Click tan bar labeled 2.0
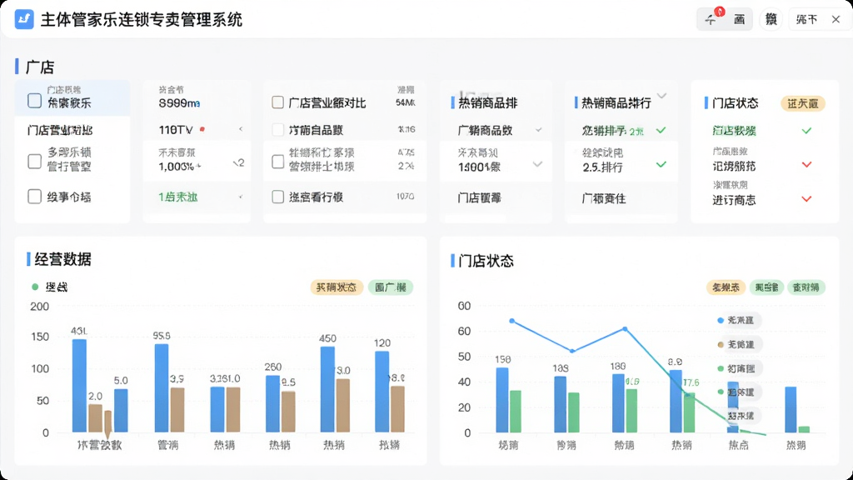 (95, 418)
